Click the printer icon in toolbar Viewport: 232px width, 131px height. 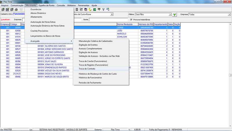(16, 10)
